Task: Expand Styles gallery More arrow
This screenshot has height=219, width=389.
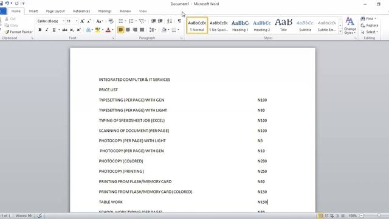Action: tap(340, 32)
